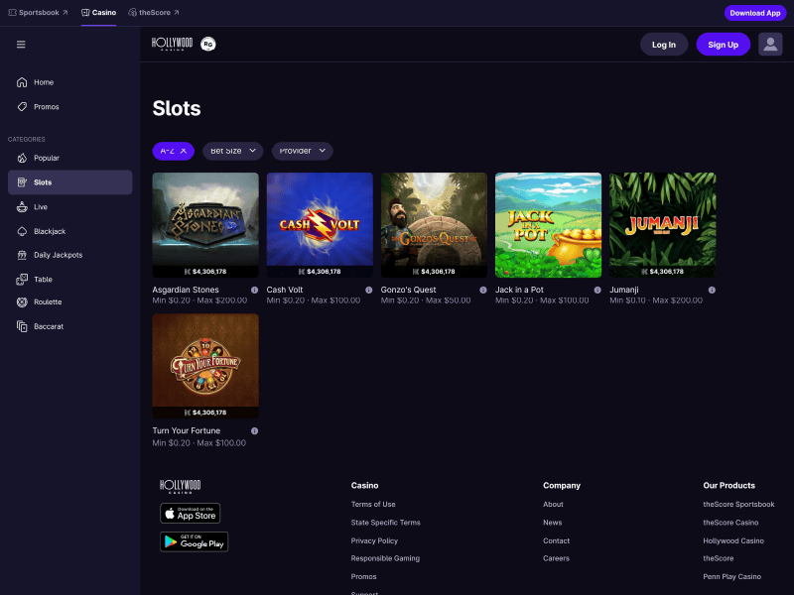The image size is (794, 595).
Task: Select Popular category
Action: [69, 158]
